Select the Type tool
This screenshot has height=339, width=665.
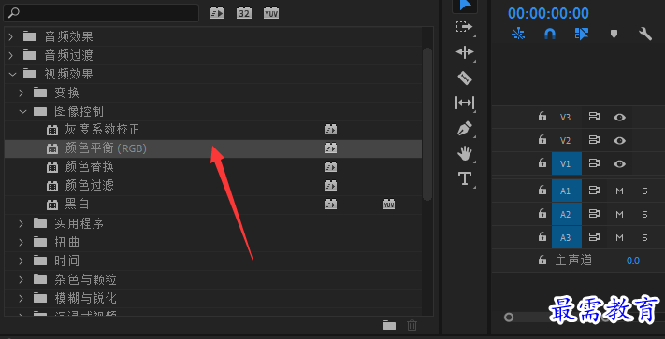465,178
